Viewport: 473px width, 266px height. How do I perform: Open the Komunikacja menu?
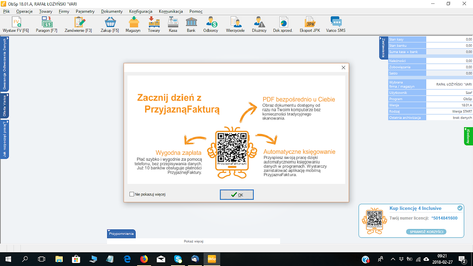pos(171,11)
